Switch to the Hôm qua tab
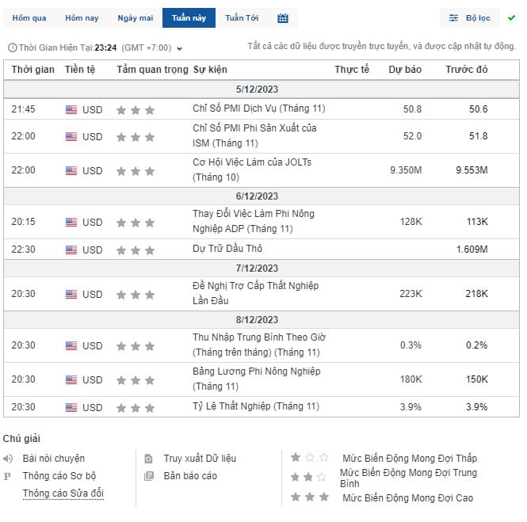The image size is (527, 522). tap(29, 18)
